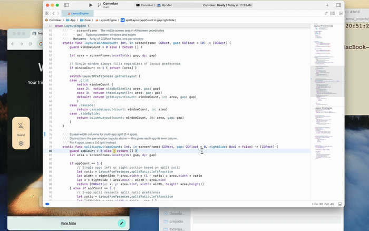Select the browser's first tab
369x231 pixels.
click(37, 33)
